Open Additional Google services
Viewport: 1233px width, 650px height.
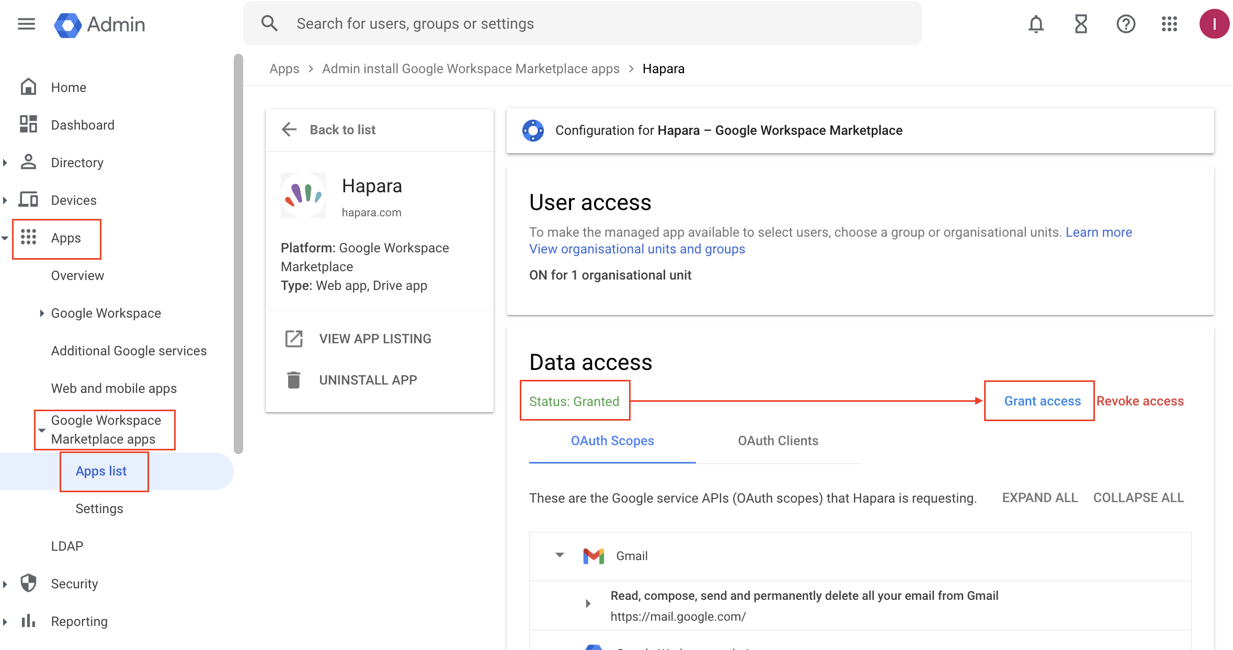click(129, 351)
